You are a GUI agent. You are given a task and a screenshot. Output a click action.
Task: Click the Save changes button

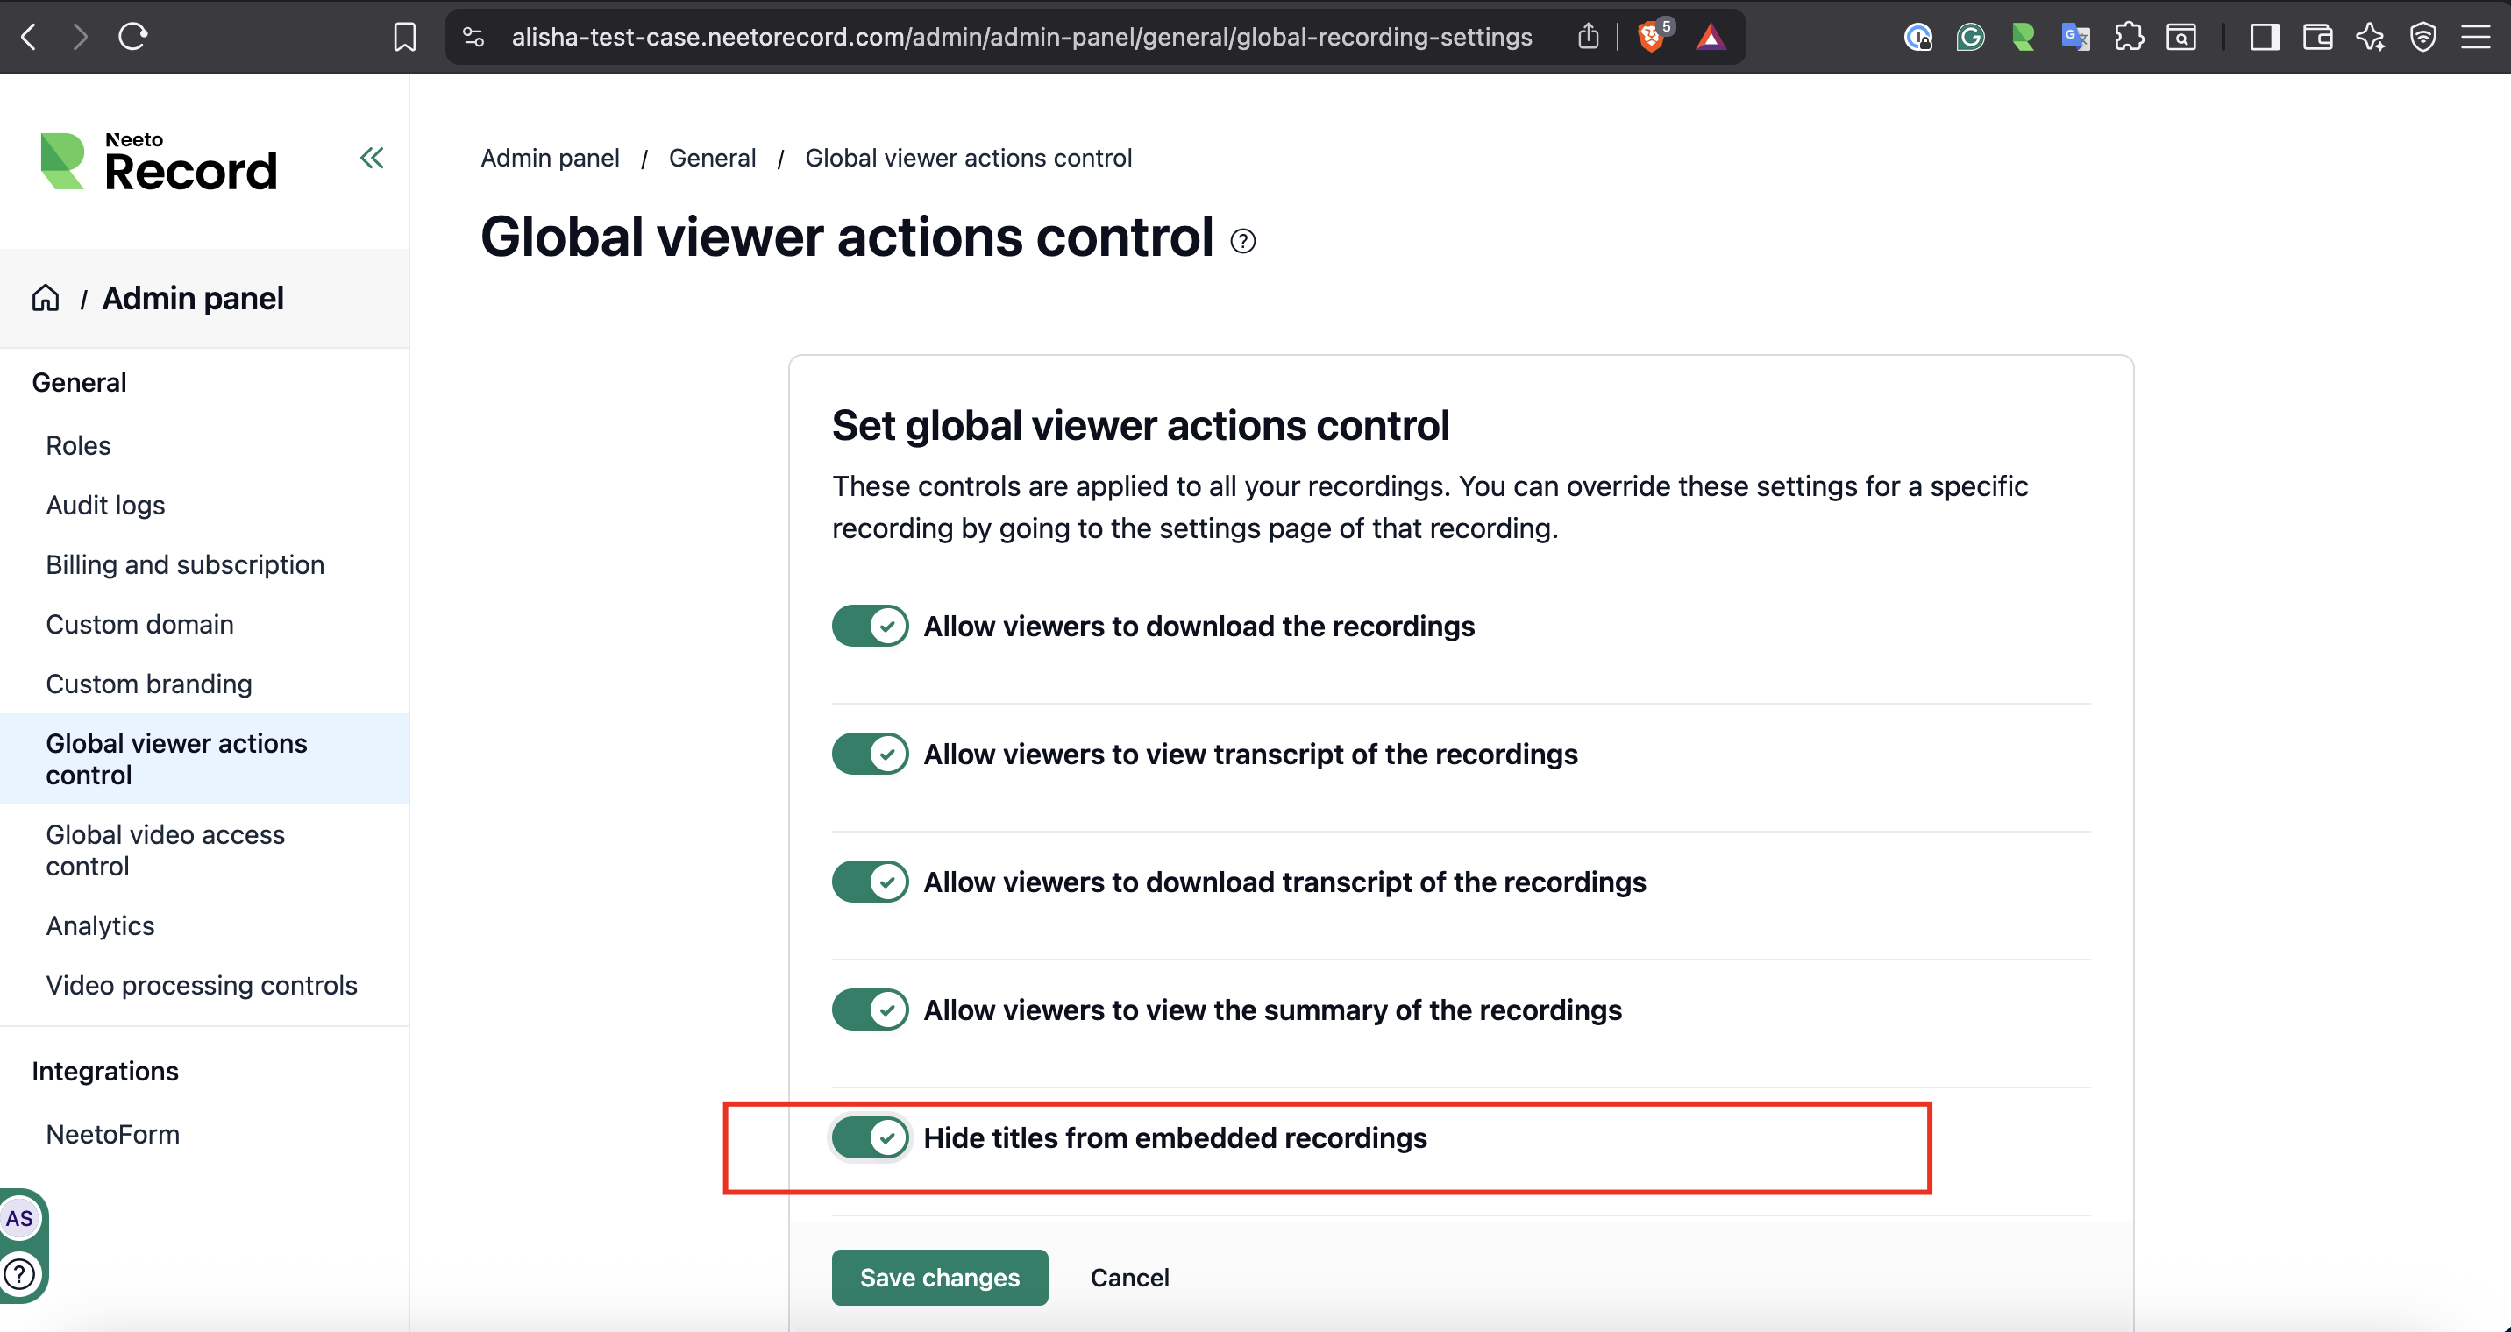tap(939, 1277)
